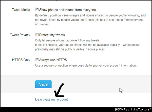Click the Tweet Media description paragraph
This screenshot has height=112, width=152.
tap(90, 20)
